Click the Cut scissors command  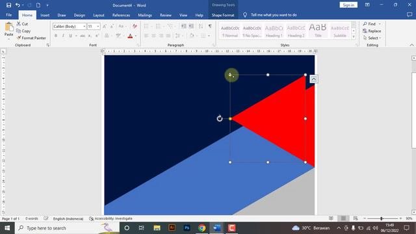tap(22, 24)
